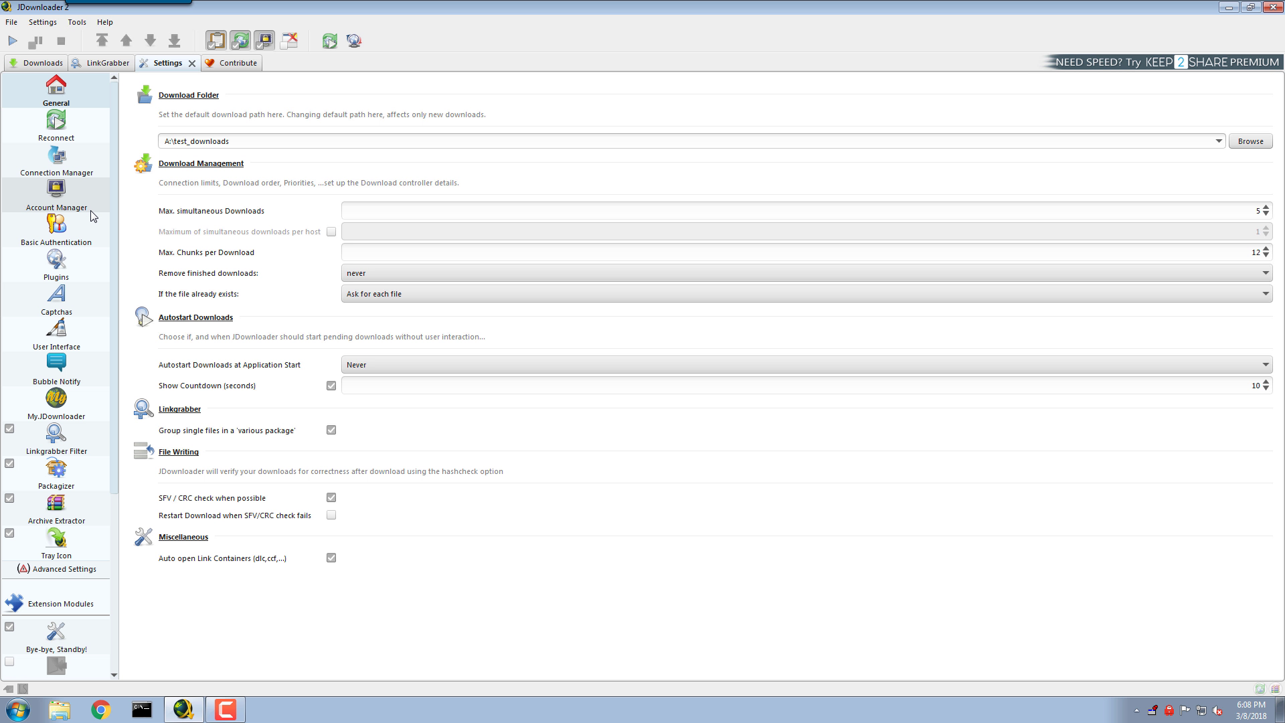Move selection down arrow icon
Screen dimensions: 1285x723
[x=150, y=41]
